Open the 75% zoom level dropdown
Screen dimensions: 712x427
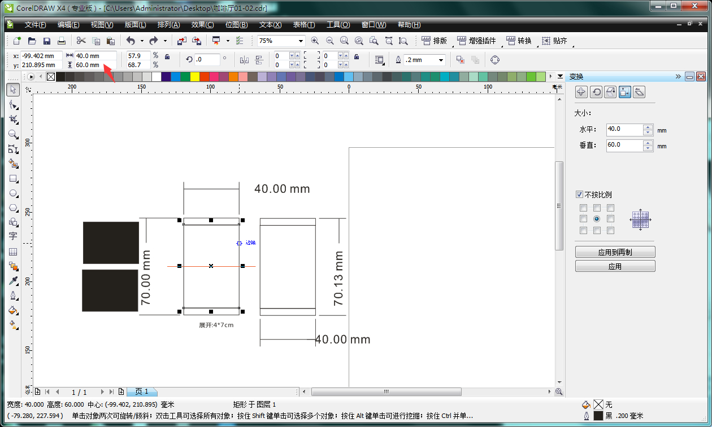pyautogui.click(x=300, y=41)
